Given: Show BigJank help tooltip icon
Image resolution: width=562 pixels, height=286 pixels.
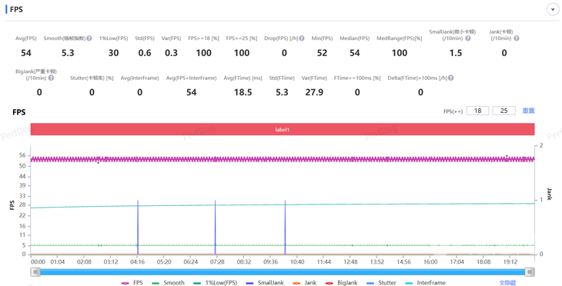Looking at the screenshot, I should coord(52,78).
